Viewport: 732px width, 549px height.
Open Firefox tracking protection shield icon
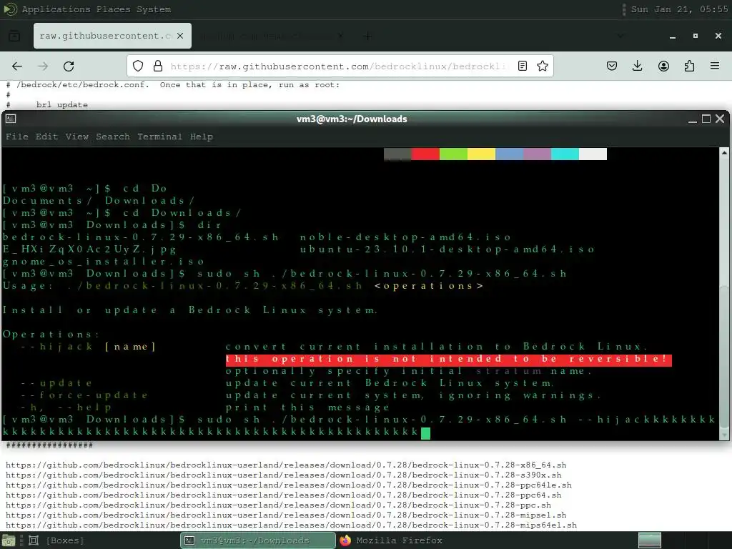click(x=138, y=66)
